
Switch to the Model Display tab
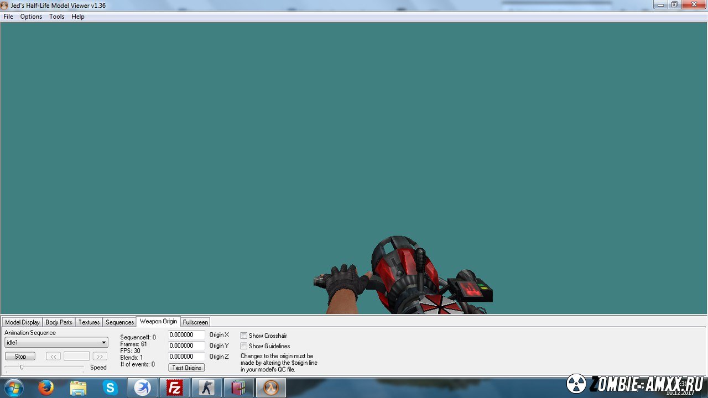coord(23,322)
